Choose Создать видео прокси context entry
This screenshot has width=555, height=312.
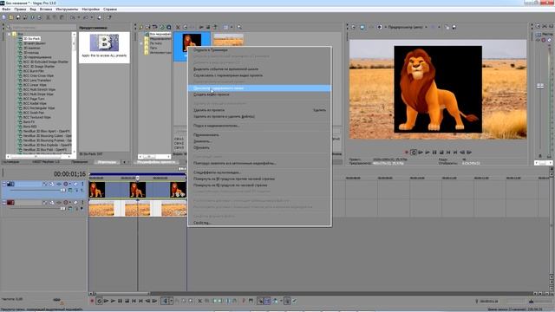click(x=259, y=94)
